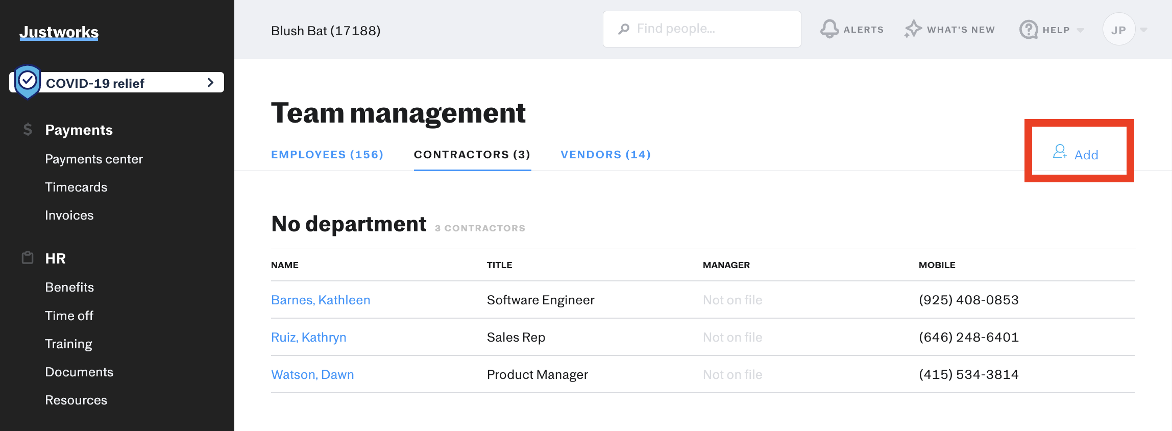Expand the COVID-19 relief chevron
1172x431 pixels.
210,83
